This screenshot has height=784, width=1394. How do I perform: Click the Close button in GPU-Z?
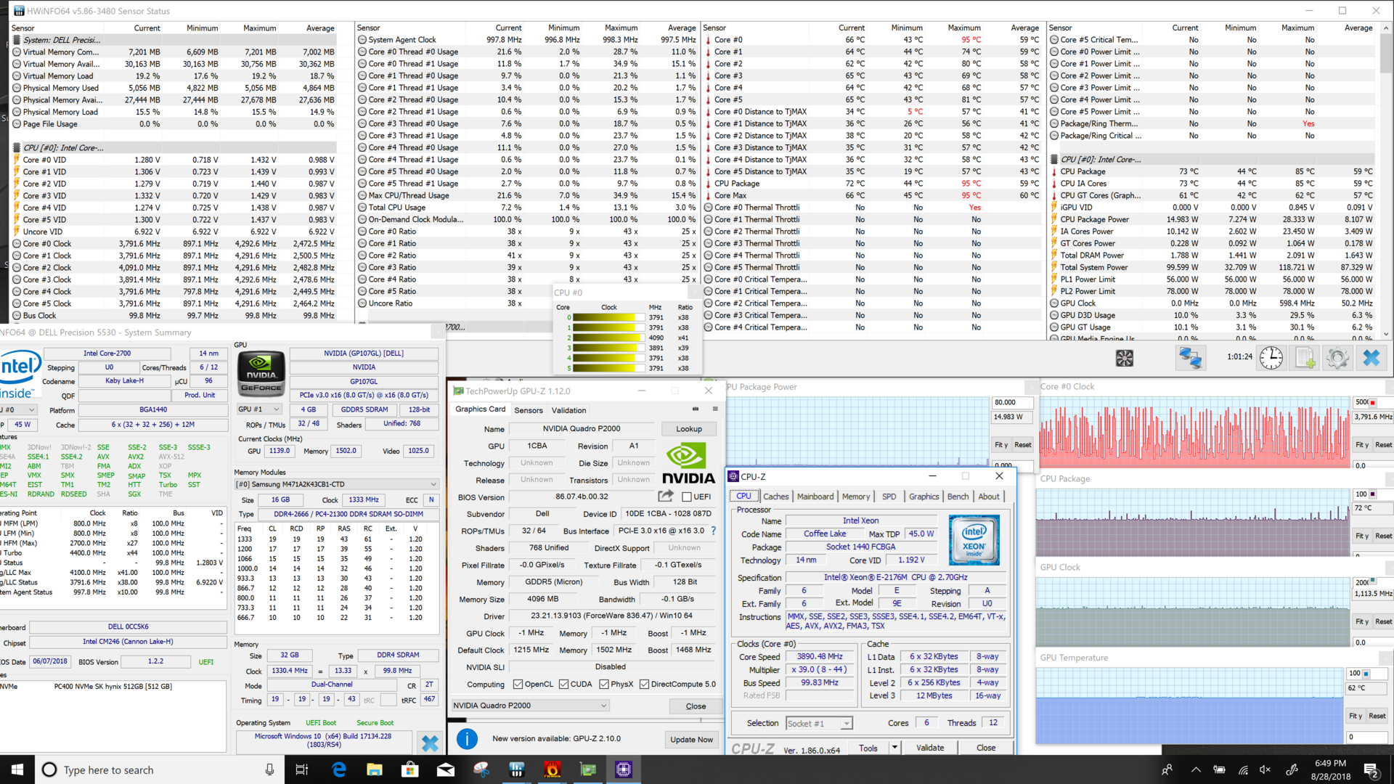pyautogui.click(x=696, y=706)
